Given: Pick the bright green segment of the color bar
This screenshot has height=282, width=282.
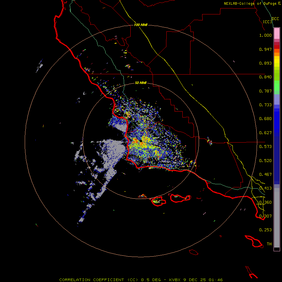Looking at the screenshot, I should point(277,86).
